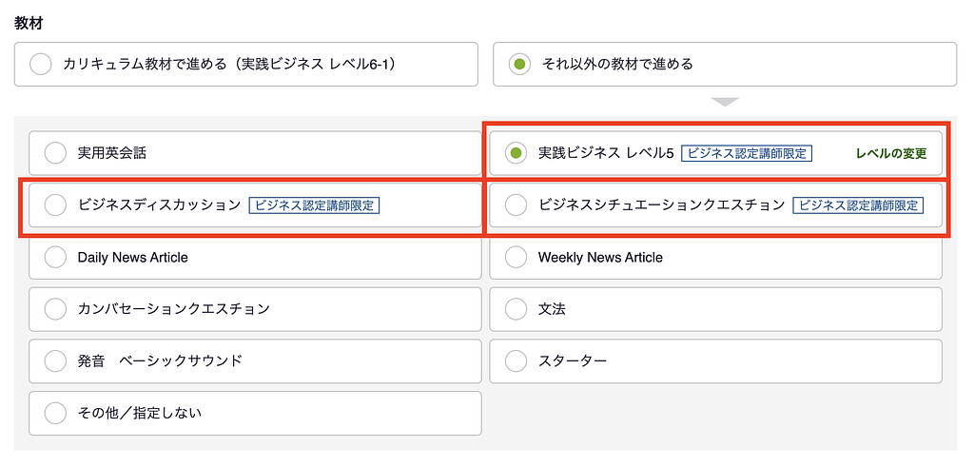Screen dimensions: 974x467
Task: Click ビジネス認定講師限定 badge beside ビジネスシチュエーションクエスチョン
Action: [x=858, y=204]
